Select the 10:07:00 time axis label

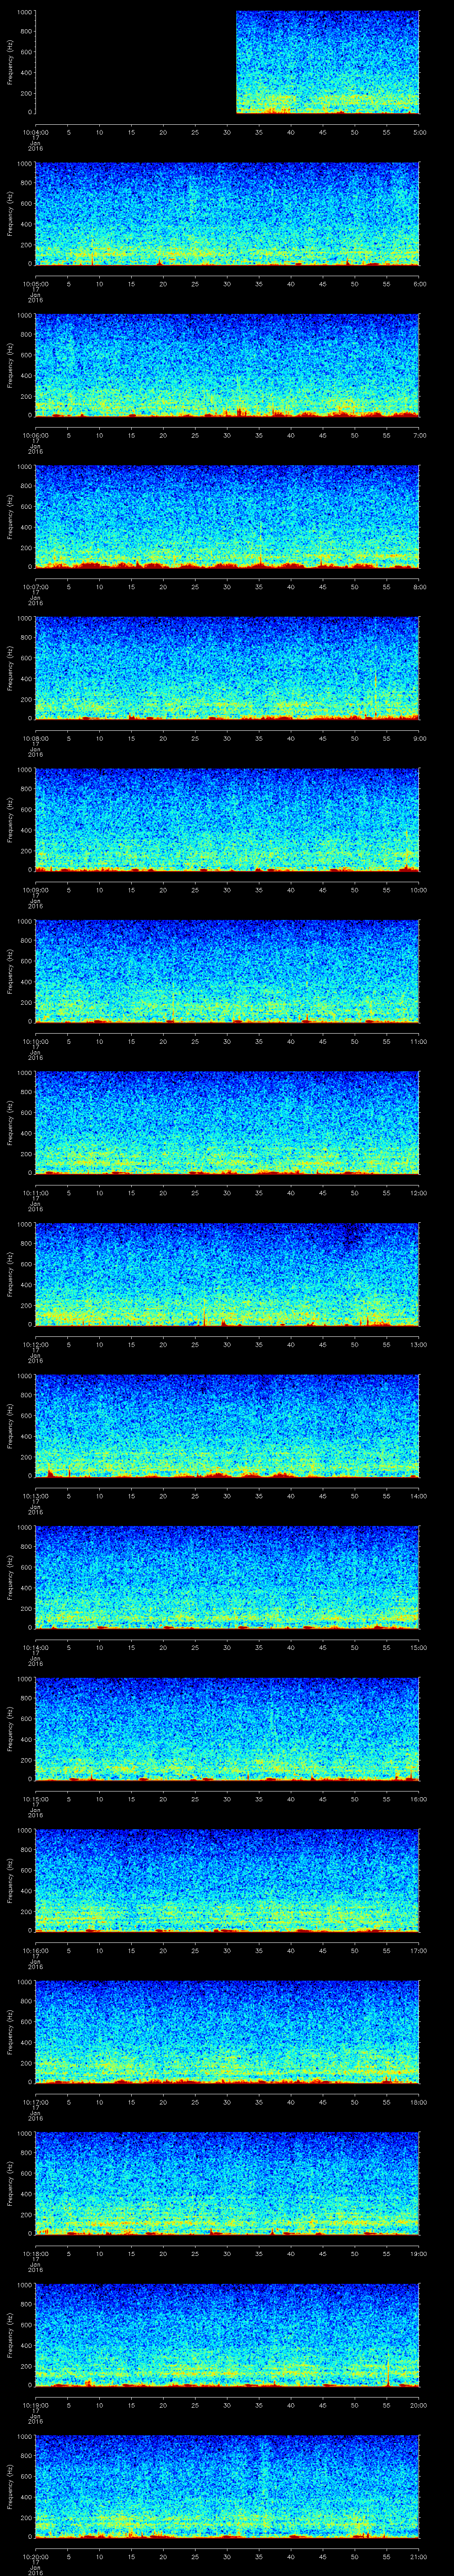[x=35, y=586]
